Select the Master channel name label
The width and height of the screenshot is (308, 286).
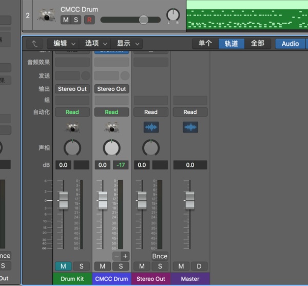click(x=190, y=279)
